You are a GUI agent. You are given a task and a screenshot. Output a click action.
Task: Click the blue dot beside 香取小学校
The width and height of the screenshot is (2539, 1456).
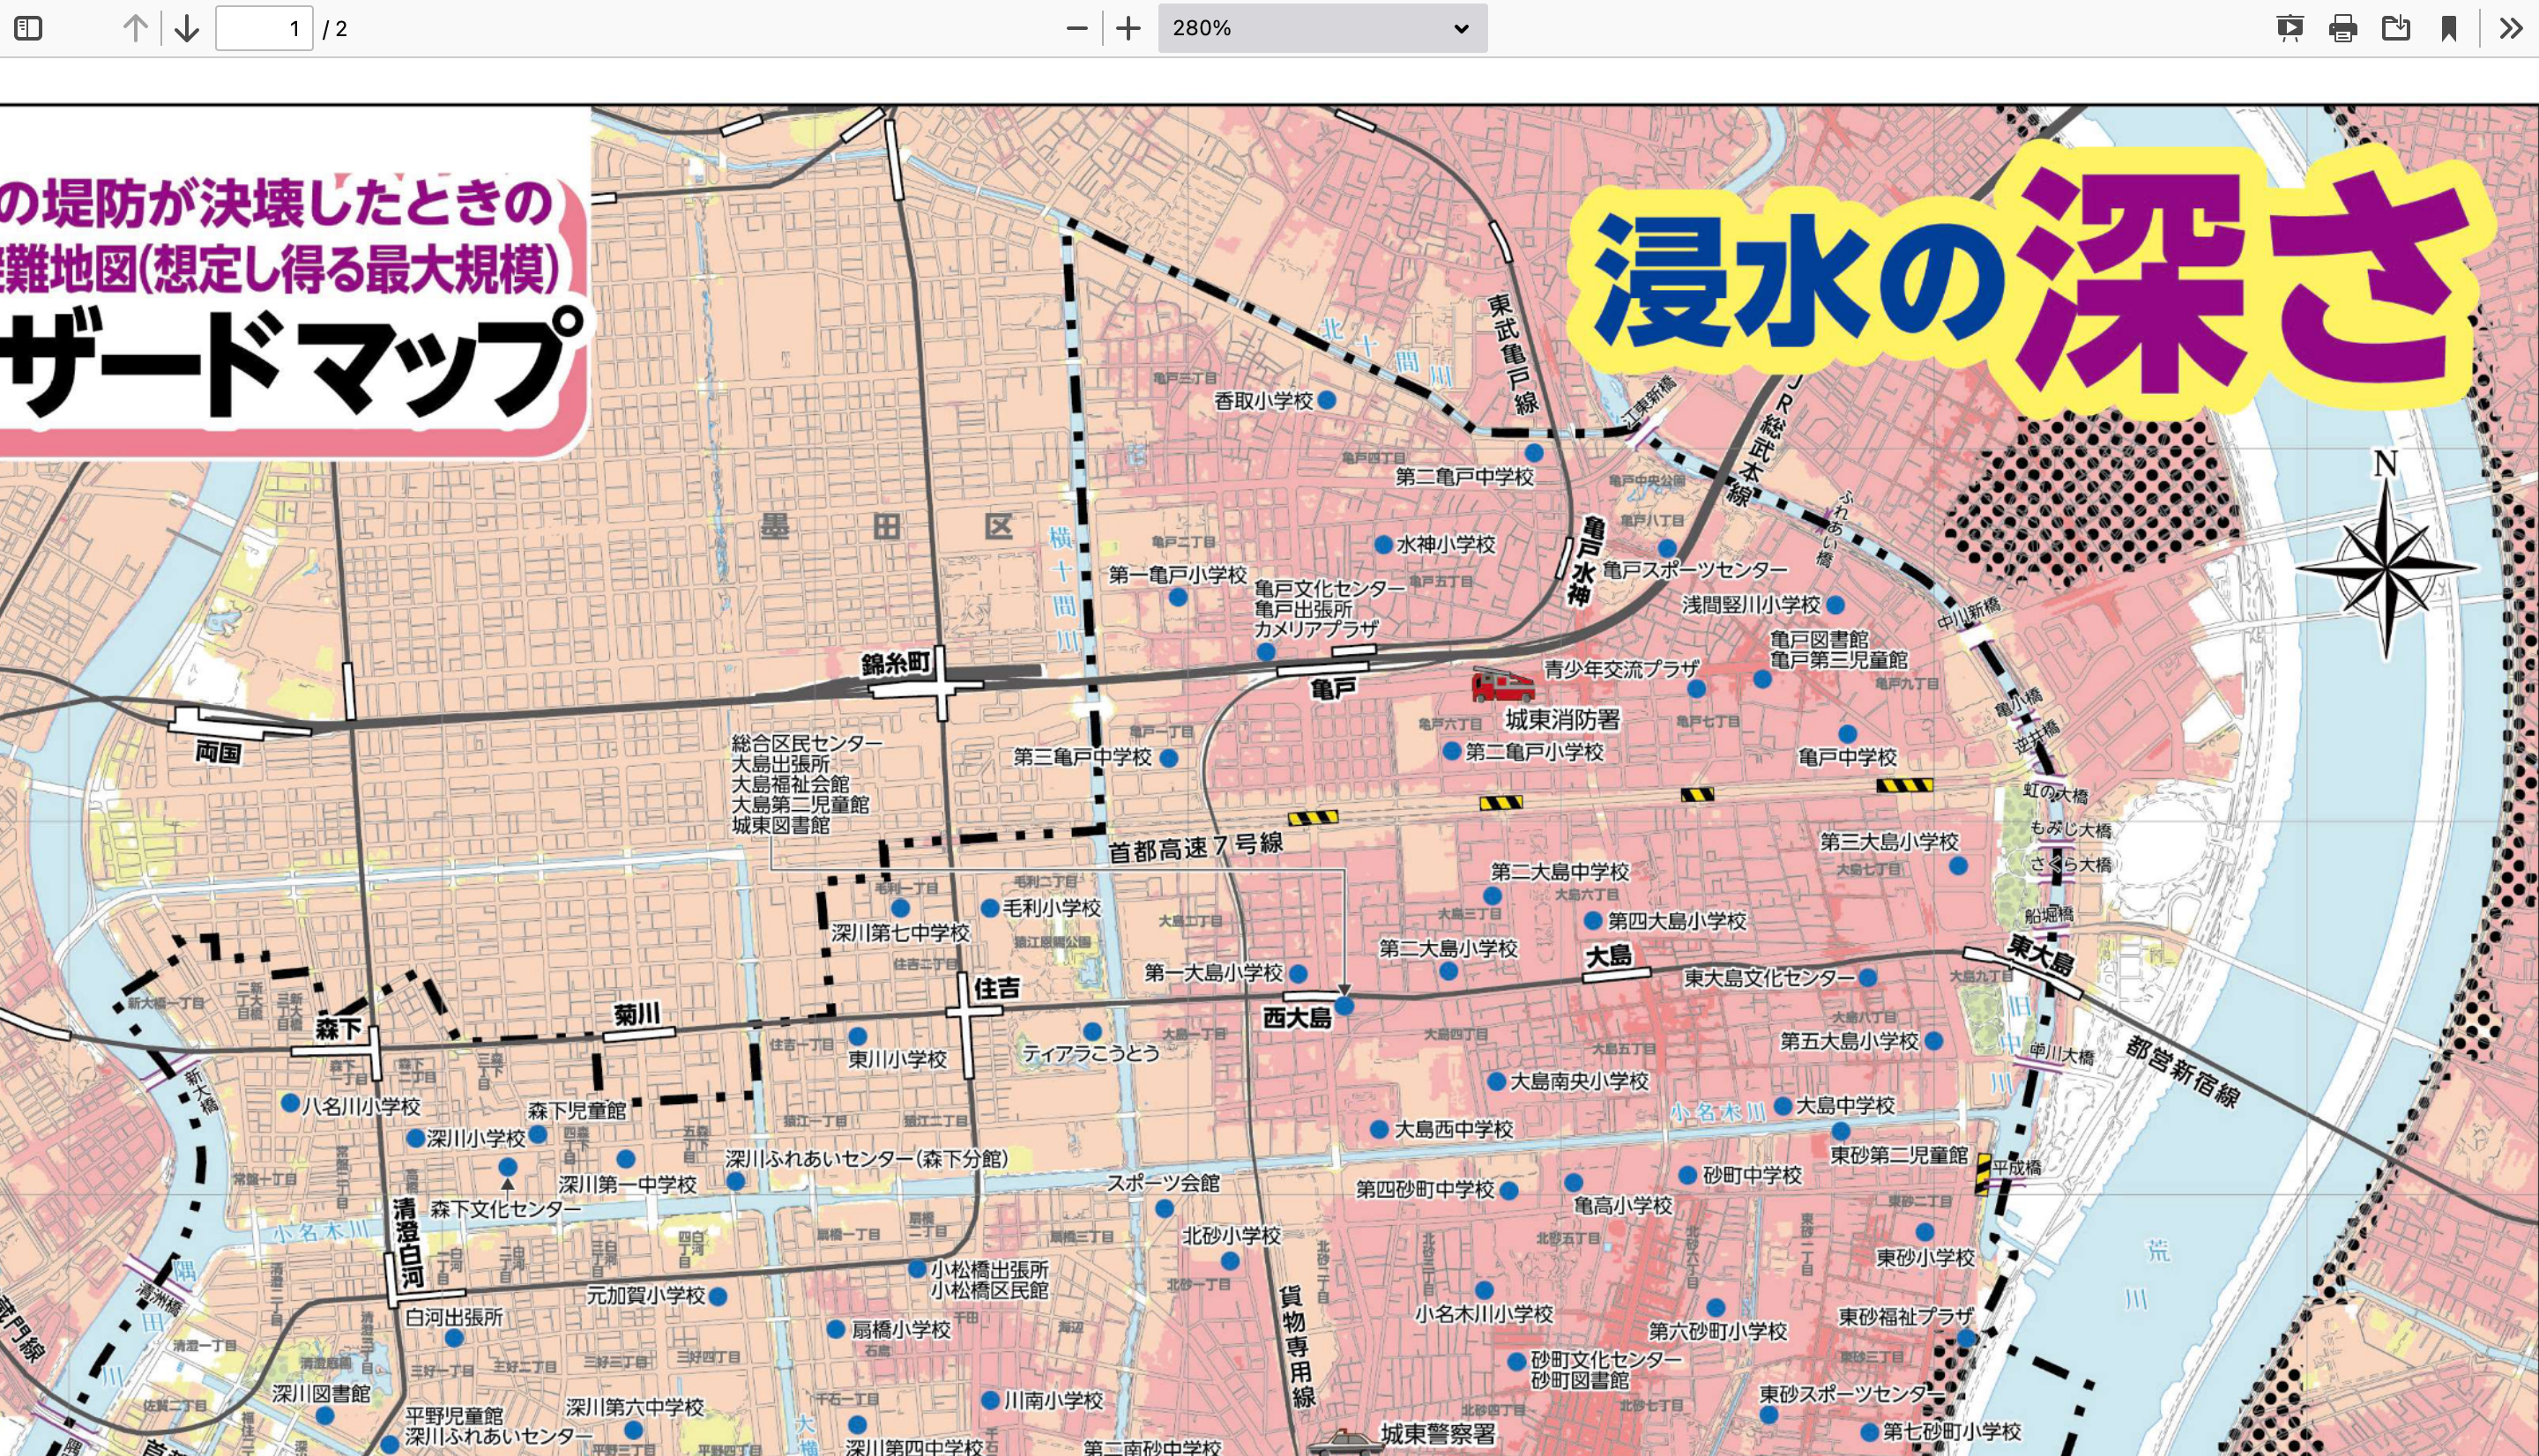[x=1327, y=400]
